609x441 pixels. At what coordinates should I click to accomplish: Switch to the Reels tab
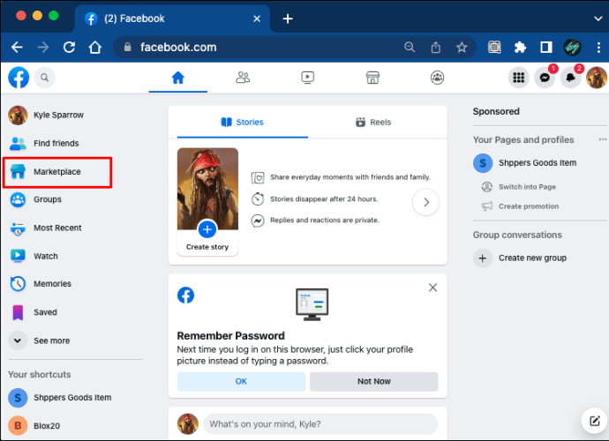(373, 123)
